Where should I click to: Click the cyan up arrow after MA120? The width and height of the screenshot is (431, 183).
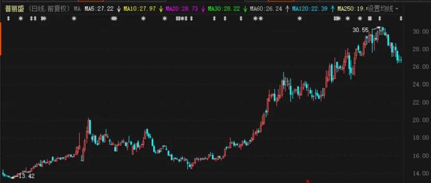click(x=332, y=9)
